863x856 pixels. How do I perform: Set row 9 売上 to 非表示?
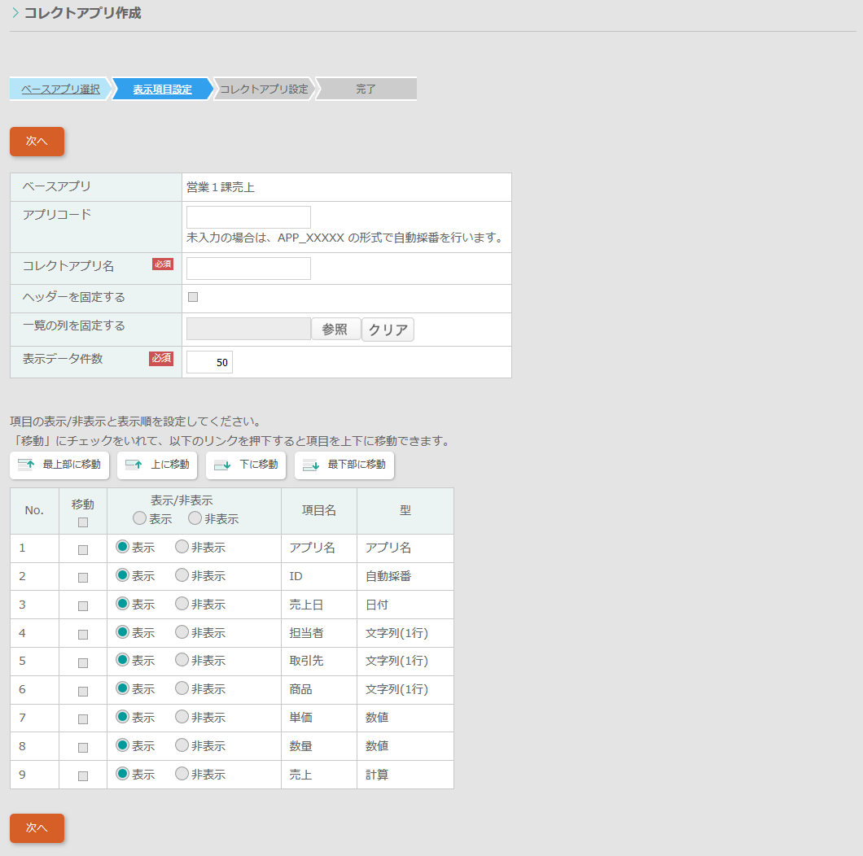click(x=182, y=774)
